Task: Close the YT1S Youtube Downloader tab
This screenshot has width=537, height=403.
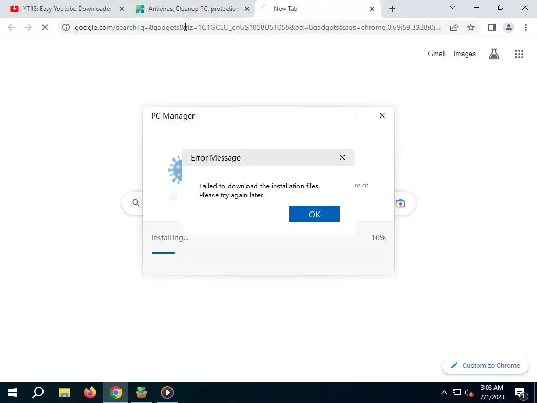Action: (x=122, y=9)
